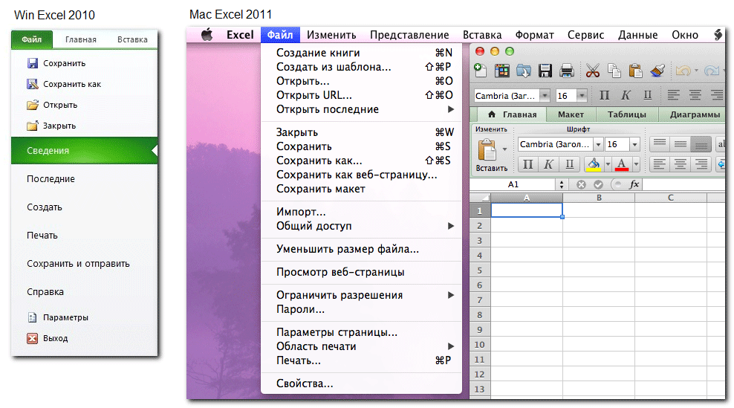Click center align icon in the formatting toolbar row
The width and height of the screenshot is (734, 408).
[695, 96]
